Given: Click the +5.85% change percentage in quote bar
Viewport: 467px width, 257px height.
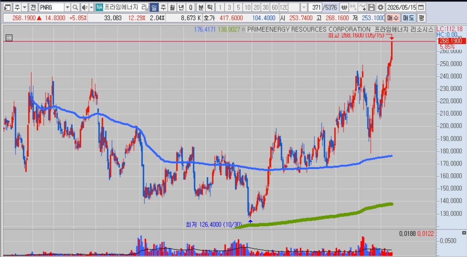Looking at the screenshot, I should (78, 18).
